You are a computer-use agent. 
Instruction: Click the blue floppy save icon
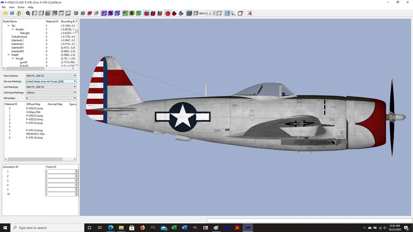click(12, 13)
